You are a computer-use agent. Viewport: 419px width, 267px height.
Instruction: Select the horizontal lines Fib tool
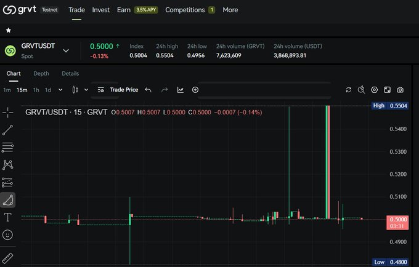(x=8, y=147)
